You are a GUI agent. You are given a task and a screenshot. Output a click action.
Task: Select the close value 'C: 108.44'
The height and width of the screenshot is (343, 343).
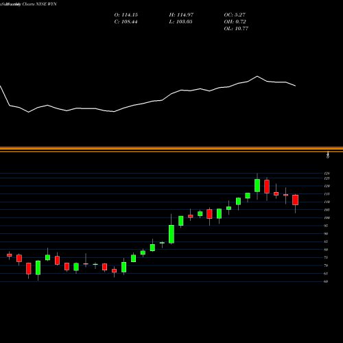(126, 22)
